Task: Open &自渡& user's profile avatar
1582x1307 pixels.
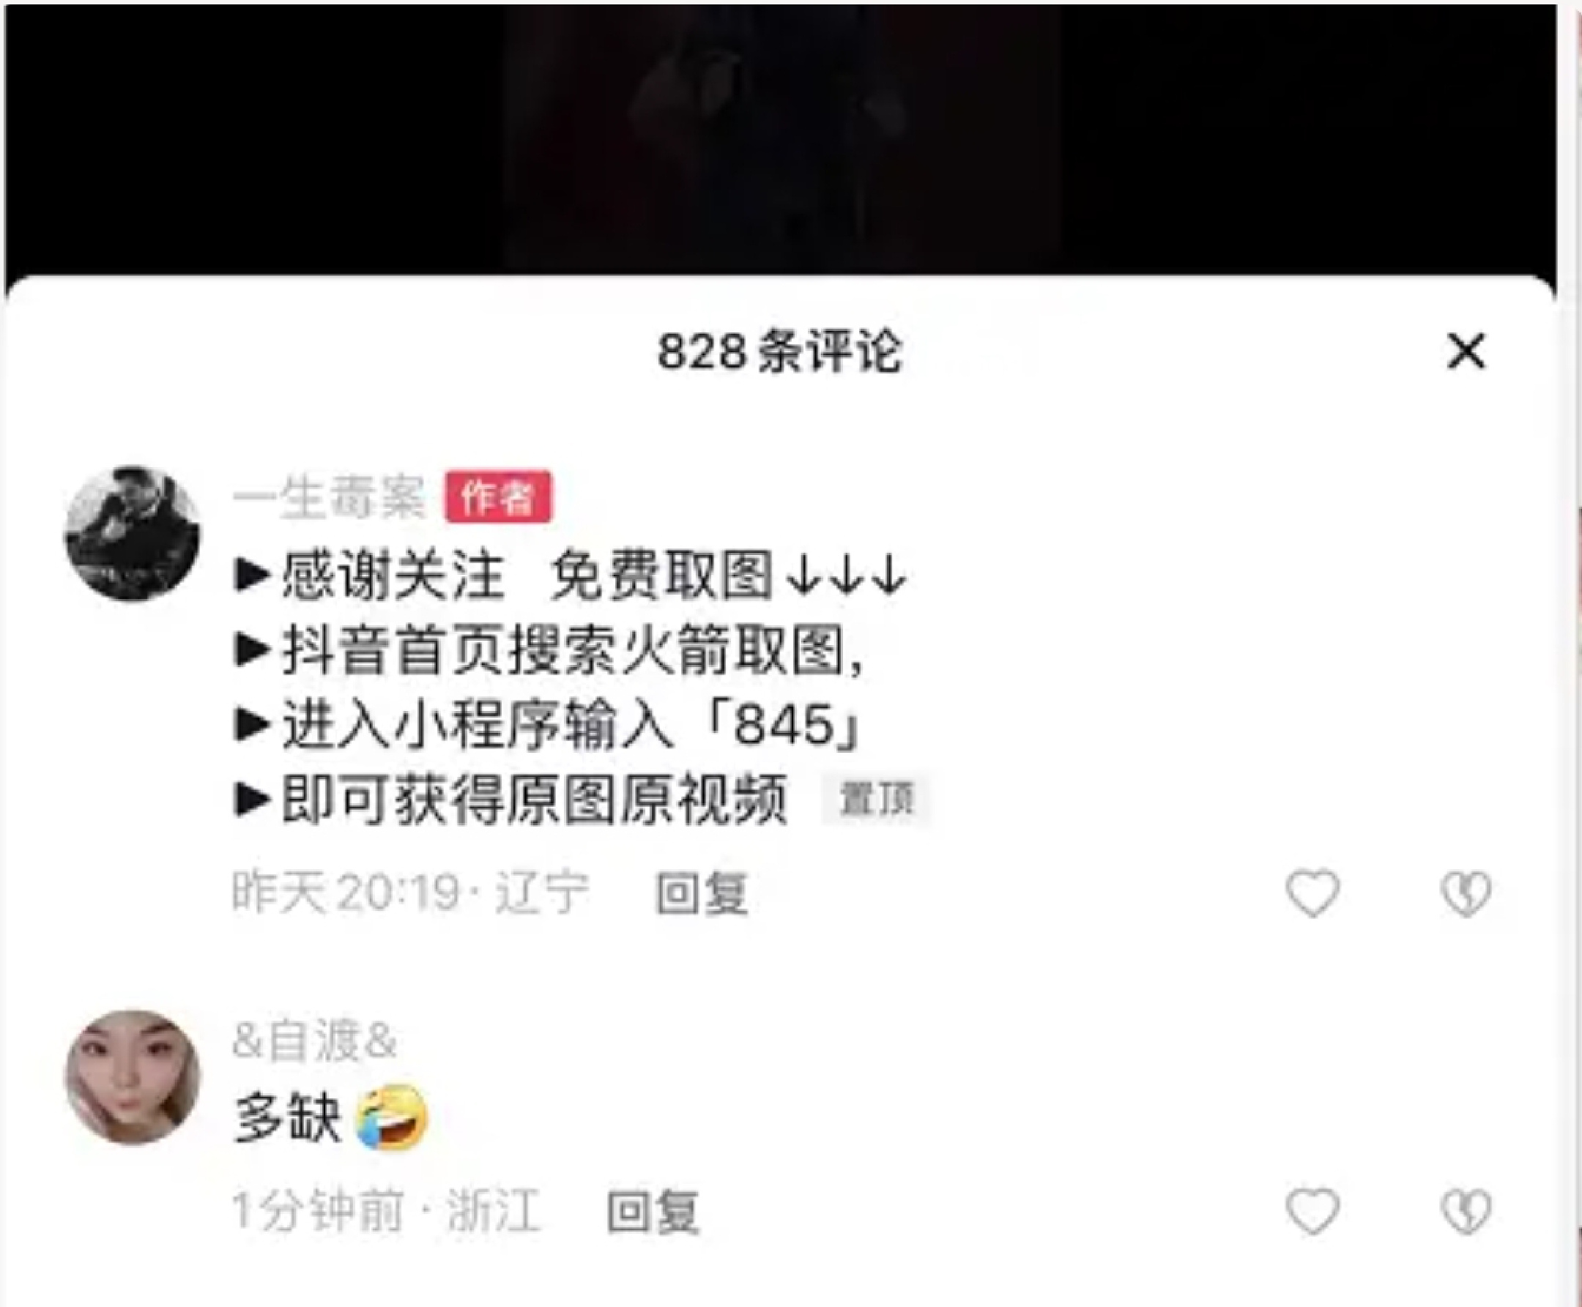Action: [x=133, y=1077]
